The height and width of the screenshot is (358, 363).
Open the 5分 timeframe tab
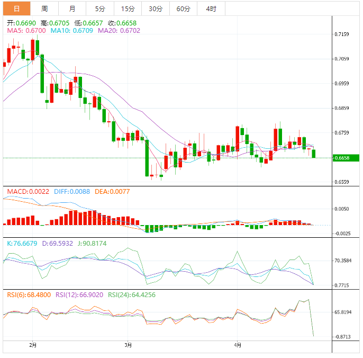coord(100,9)
